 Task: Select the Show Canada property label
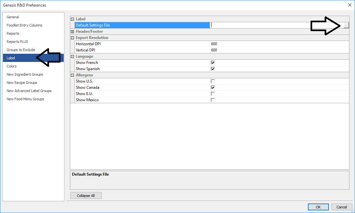87,87
